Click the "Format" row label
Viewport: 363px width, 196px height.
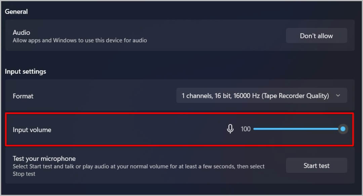pos(23,96)
